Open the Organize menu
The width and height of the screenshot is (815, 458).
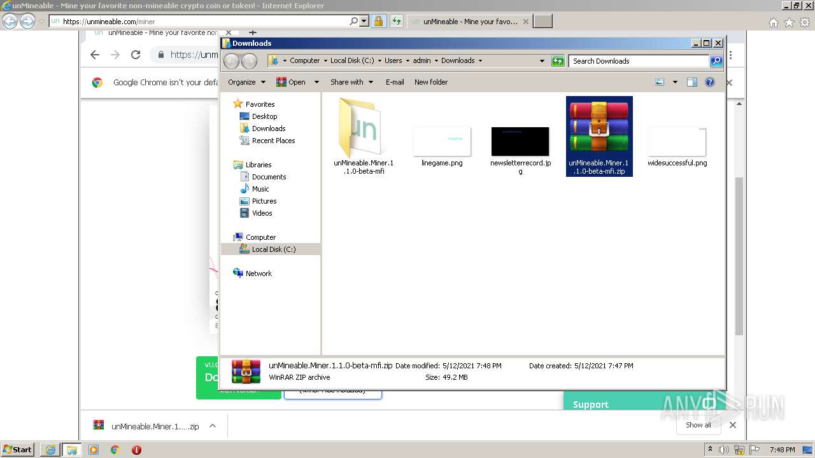246,82
